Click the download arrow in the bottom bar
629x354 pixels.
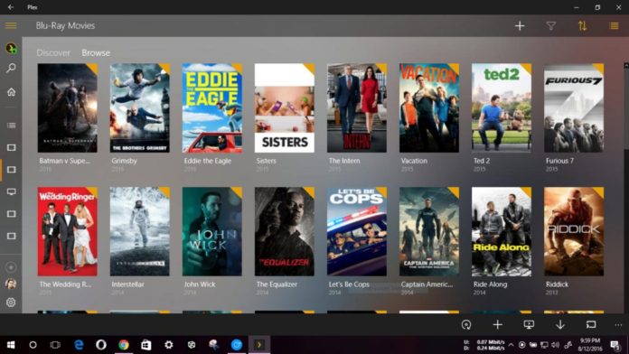[560, 324]
